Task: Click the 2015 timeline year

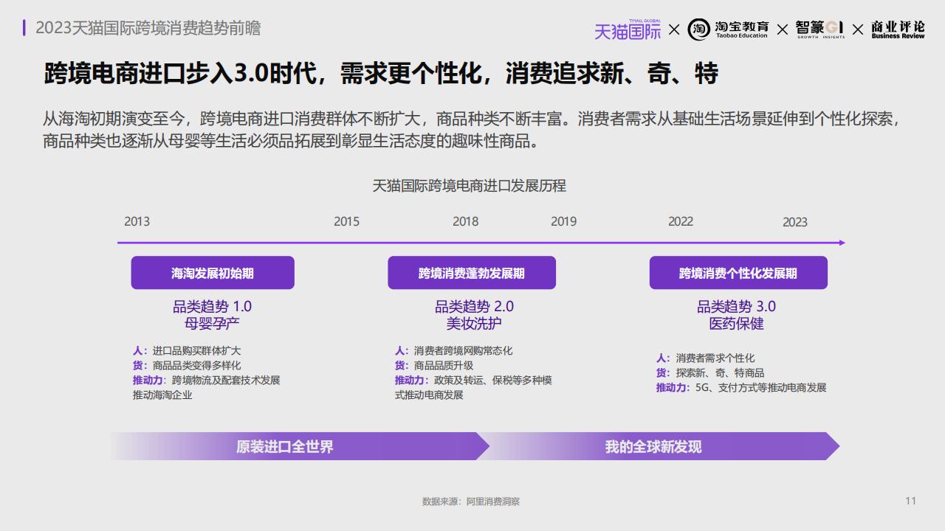Action: tap(346, 221)
